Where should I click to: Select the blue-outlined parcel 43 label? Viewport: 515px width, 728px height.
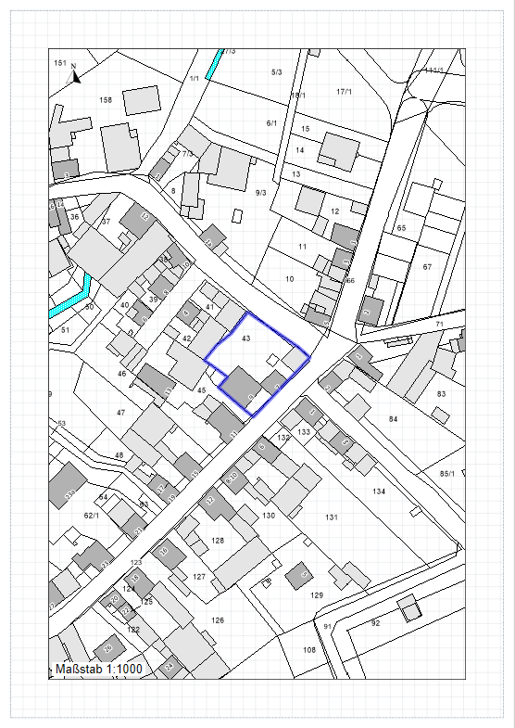(x=246, y=338)
